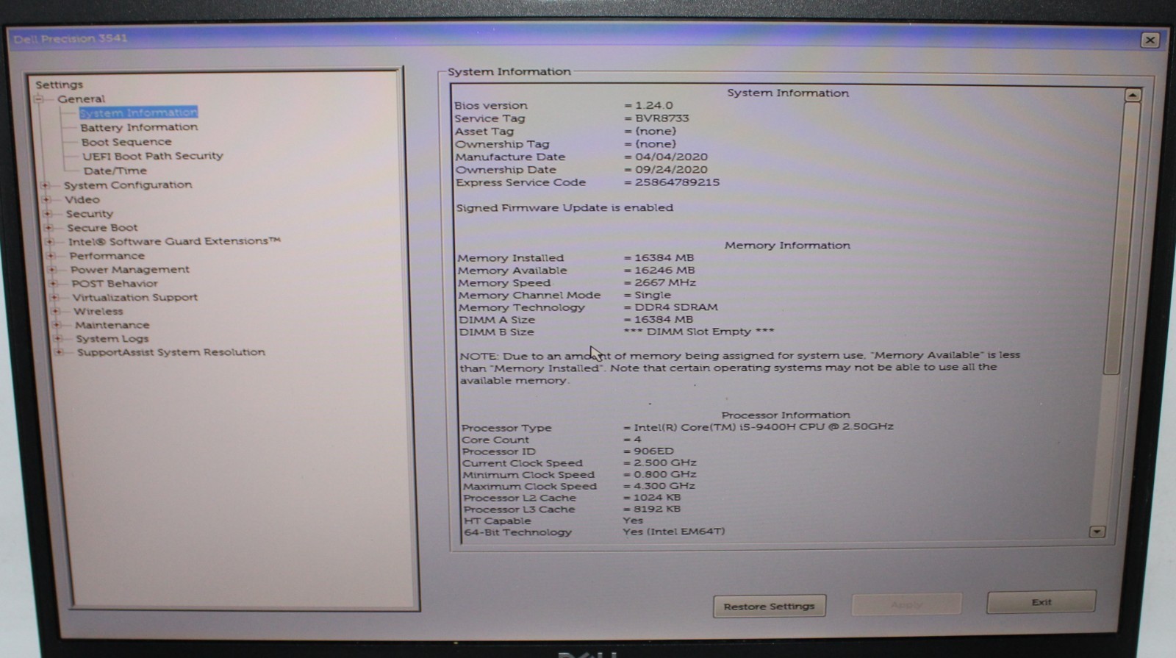Expand Virtualization Support node
The height and width of the screenshot is (658, 1176).
(54, 298)
